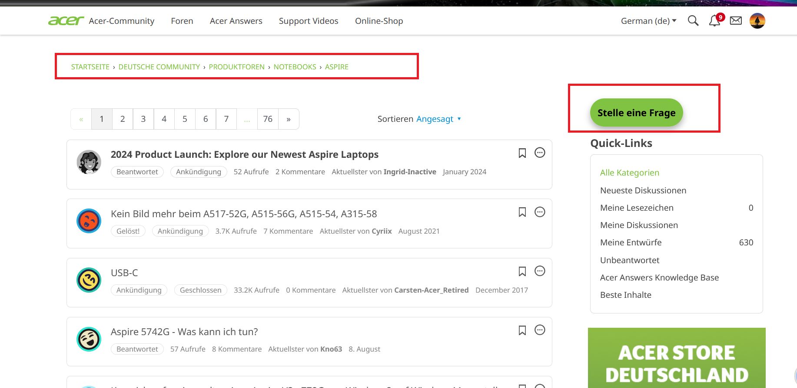Viewport: 797px width, 388px height.
Task: Open 2024 Product Launch discussion title
Action: 245,154
